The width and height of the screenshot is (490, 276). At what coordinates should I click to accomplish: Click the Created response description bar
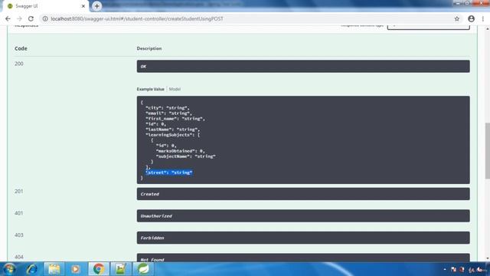[303, 194]
